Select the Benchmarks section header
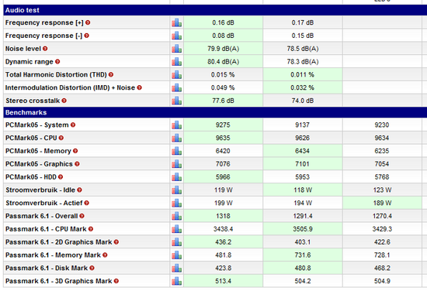427x291 pixels. [215, 112]
